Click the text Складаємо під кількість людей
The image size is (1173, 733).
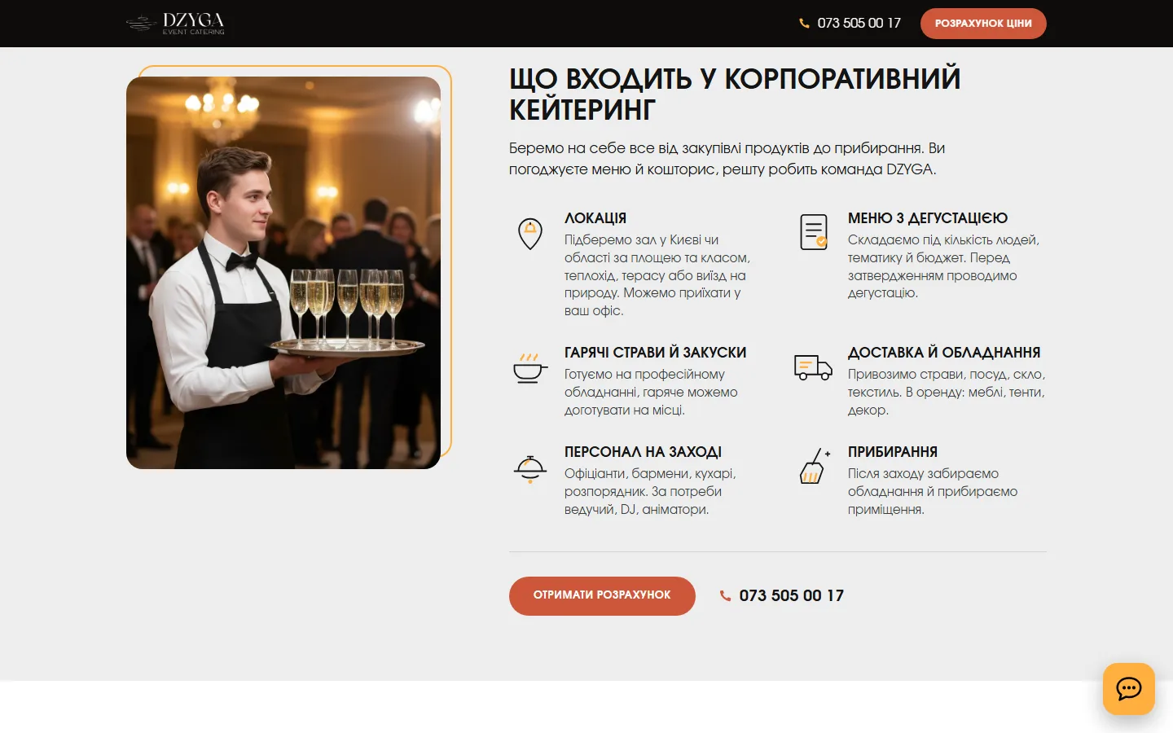tap(944, 266)
